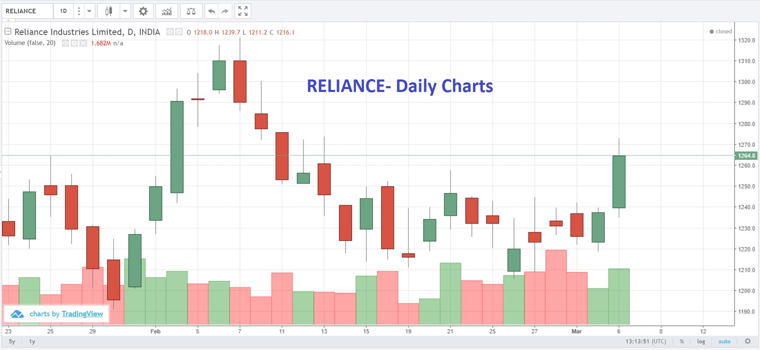Image resolution: width=760 pixels, height=350 pixels.
Task: Click the 1264.8 current price label
Action: tap(746, 156)
